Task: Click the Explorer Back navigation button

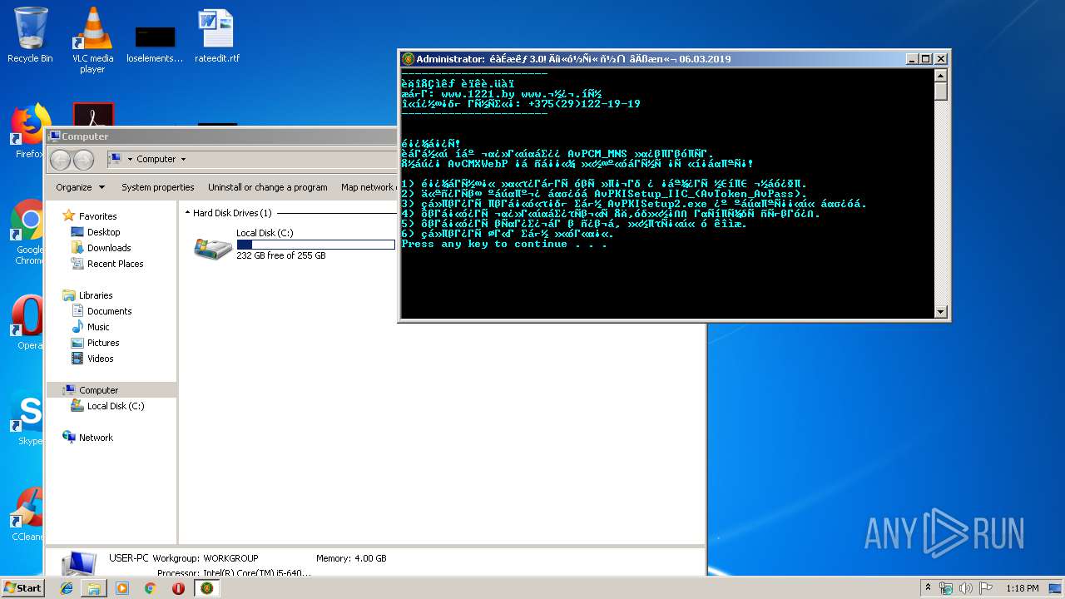Action: pos(61,159)
